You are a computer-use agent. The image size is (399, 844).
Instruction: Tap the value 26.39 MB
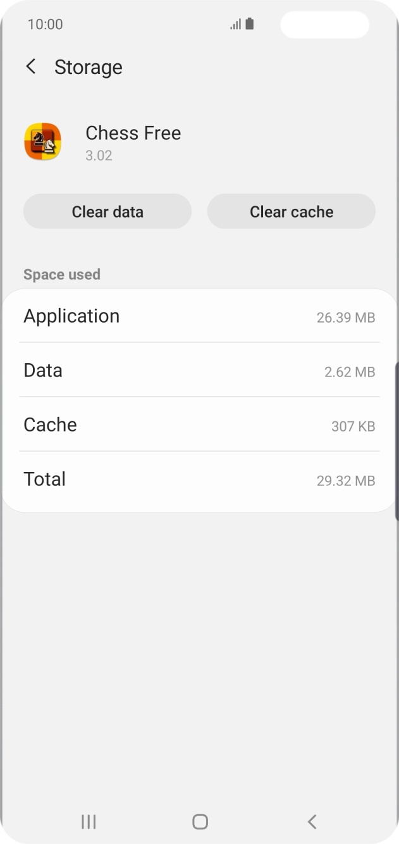[x=347, y=319]
